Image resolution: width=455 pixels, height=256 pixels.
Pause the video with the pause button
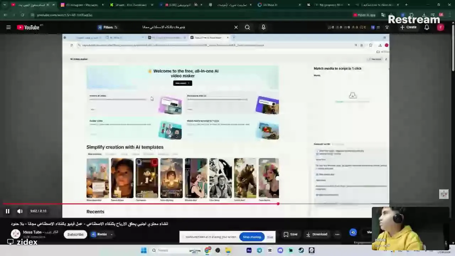pos(7,211)
